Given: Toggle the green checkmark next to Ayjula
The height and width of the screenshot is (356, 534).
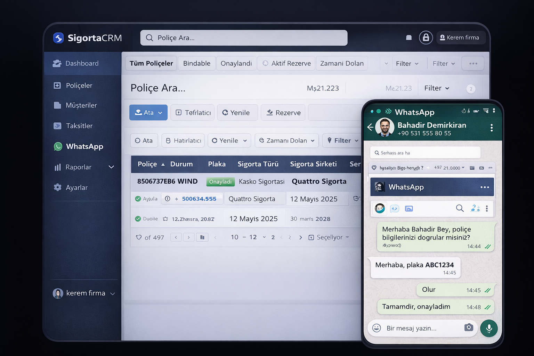Looking at the screenshot, I should point(137,199).
